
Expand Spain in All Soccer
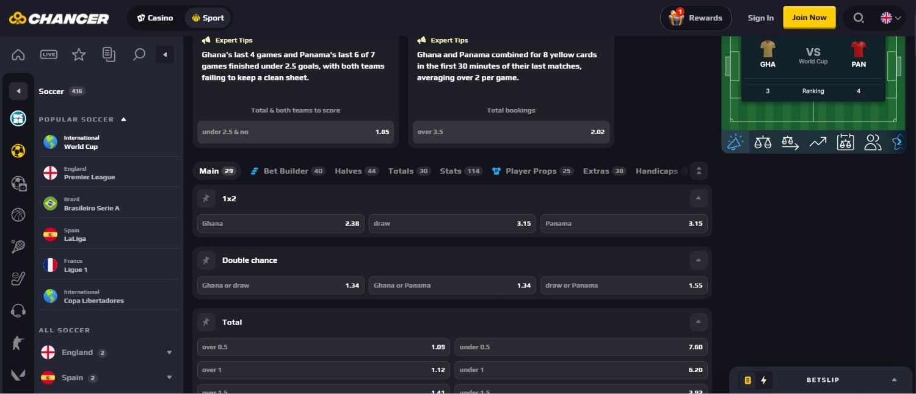pos(169,378)
